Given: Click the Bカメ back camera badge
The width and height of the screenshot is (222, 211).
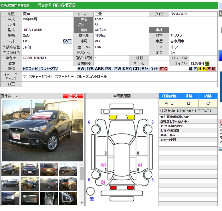Looking at the screenshot, I should pos(145,69).
